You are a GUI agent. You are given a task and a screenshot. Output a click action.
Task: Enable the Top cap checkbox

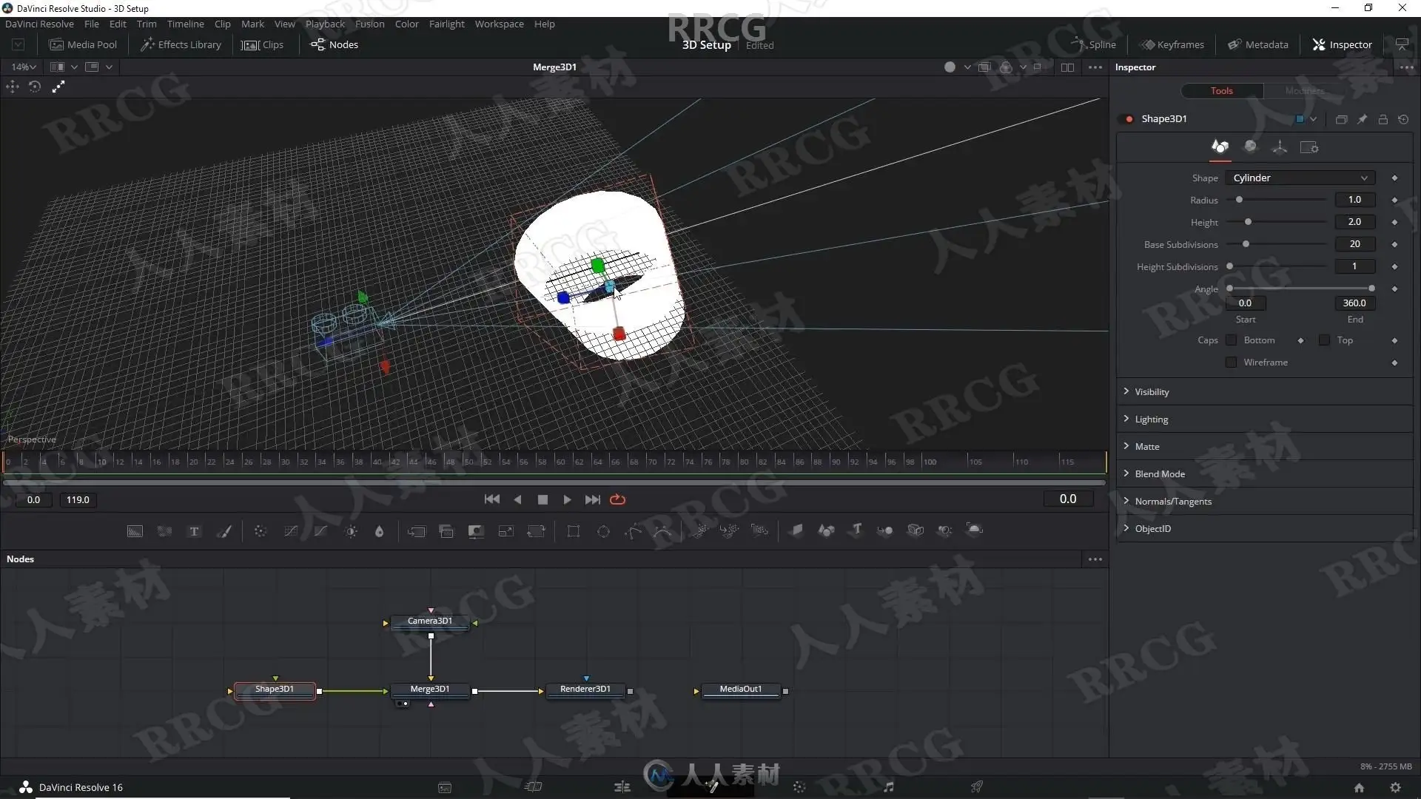pos(1325,340)
